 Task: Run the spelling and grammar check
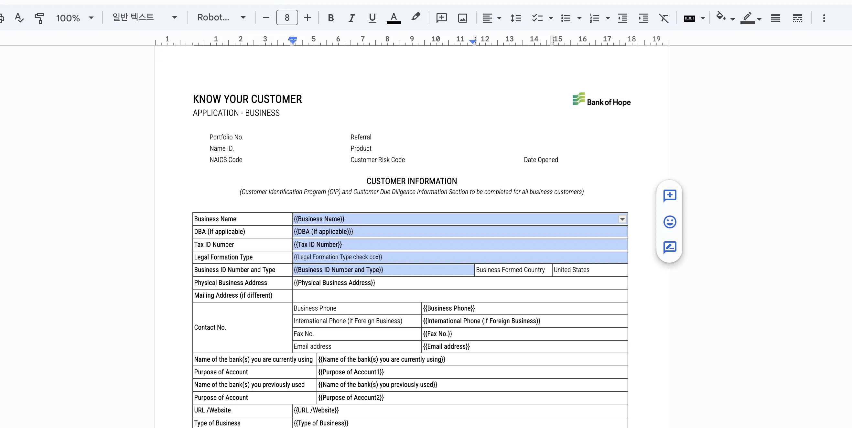coord(19,18)
